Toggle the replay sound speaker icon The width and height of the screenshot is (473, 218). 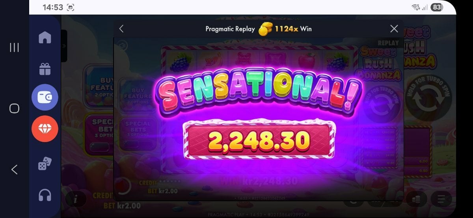click(123, 46)
